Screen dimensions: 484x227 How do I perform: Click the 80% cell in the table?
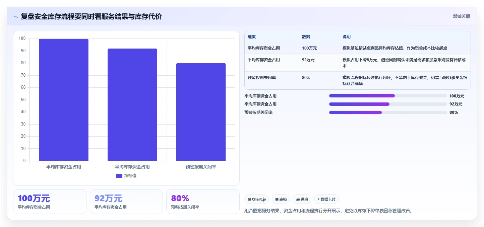[306, 77]
